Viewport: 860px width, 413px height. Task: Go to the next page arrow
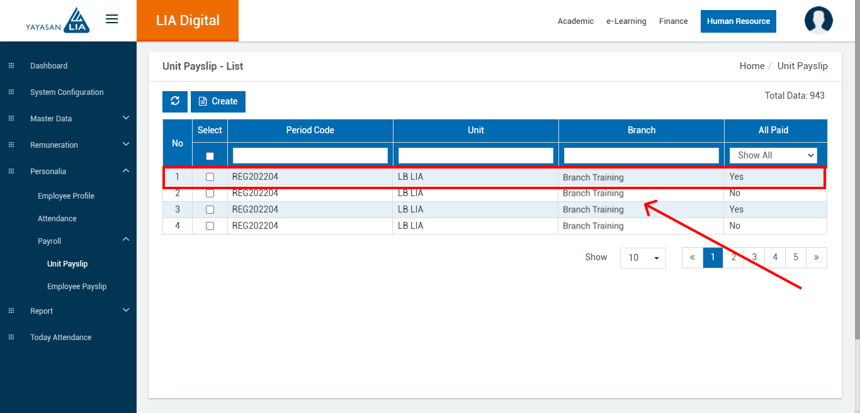[816, 257]
